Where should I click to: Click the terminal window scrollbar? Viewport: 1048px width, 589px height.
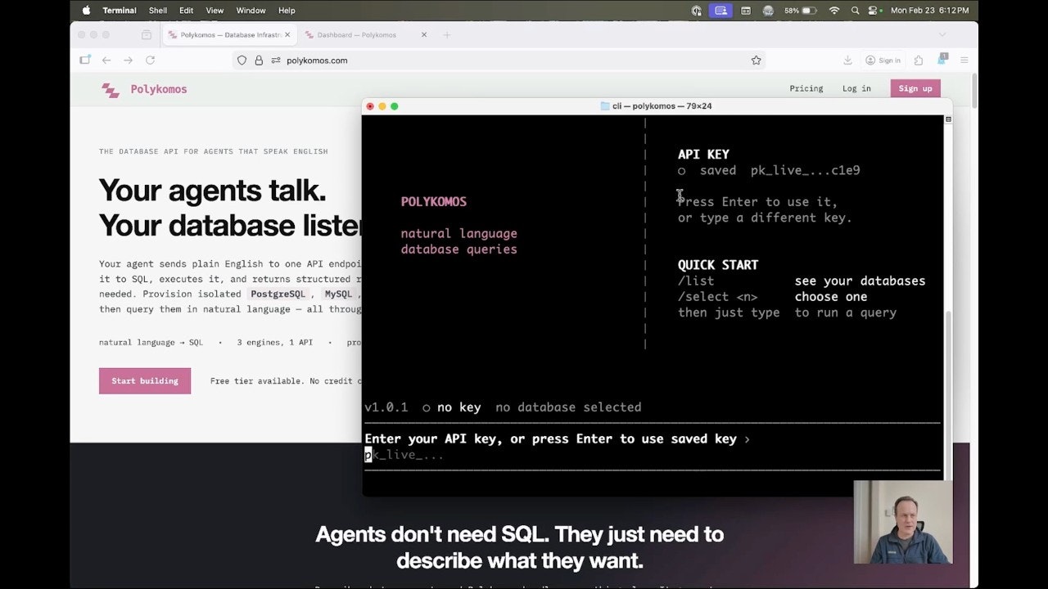[948, 395]
